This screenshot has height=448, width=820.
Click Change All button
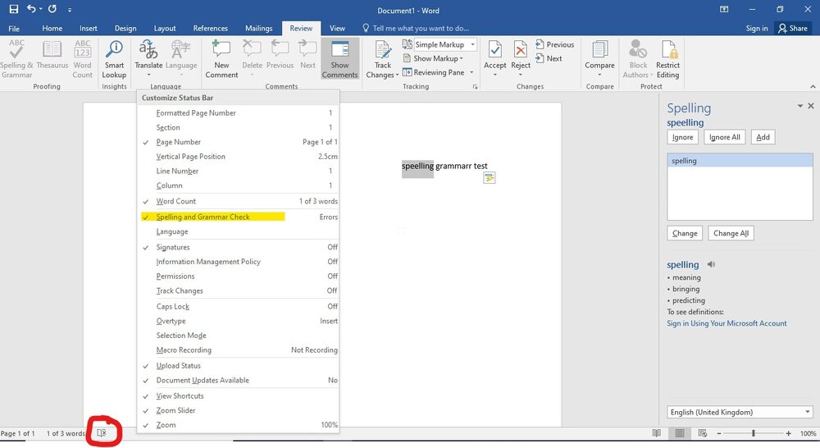point(731,233)
